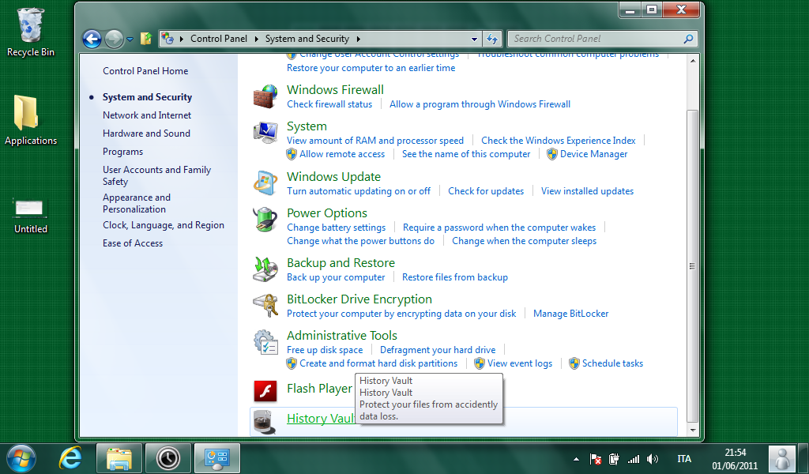
Task: Open the Programs category
Action: (x=122, y=152)
